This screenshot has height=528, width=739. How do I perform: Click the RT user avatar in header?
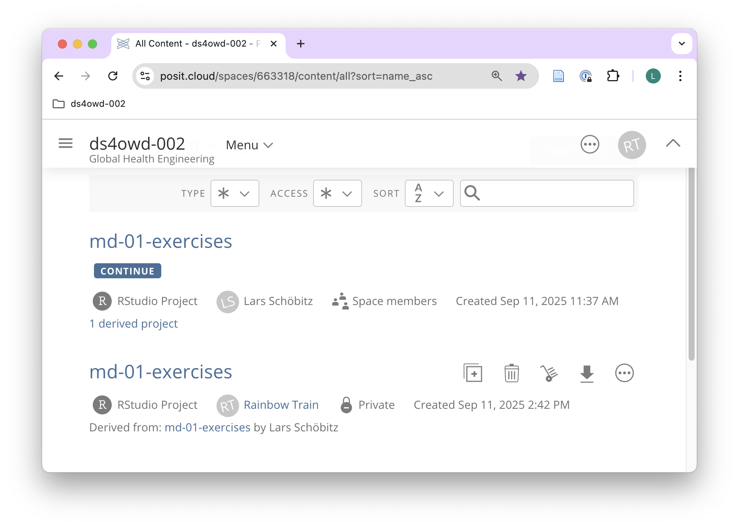coord(631,145)
